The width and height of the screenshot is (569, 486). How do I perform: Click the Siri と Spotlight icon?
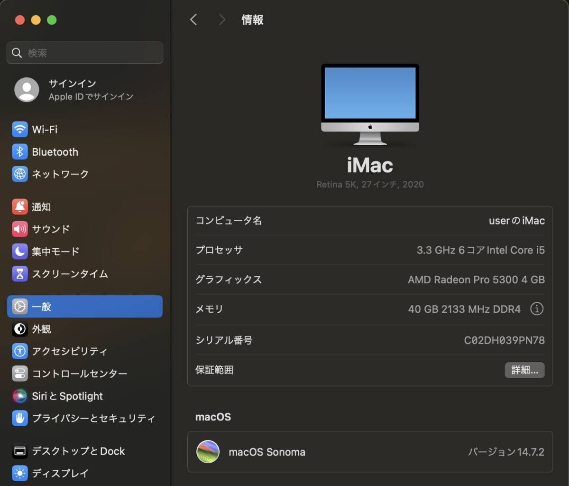(19, 396)
